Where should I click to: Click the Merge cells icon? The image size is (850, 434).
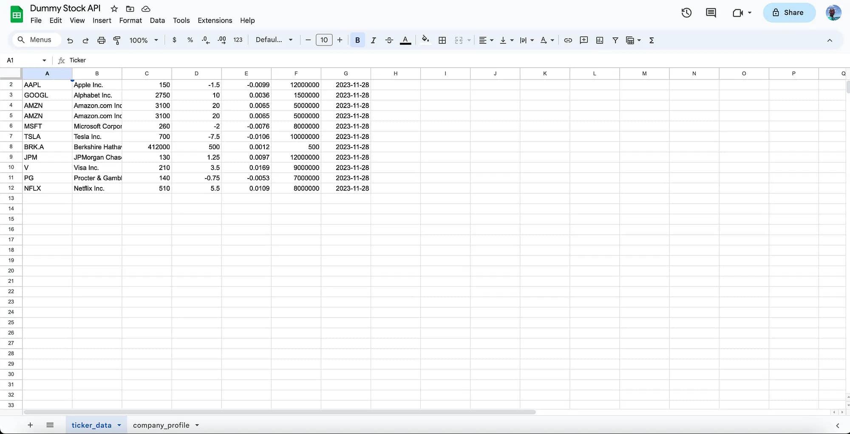point(459,40)
